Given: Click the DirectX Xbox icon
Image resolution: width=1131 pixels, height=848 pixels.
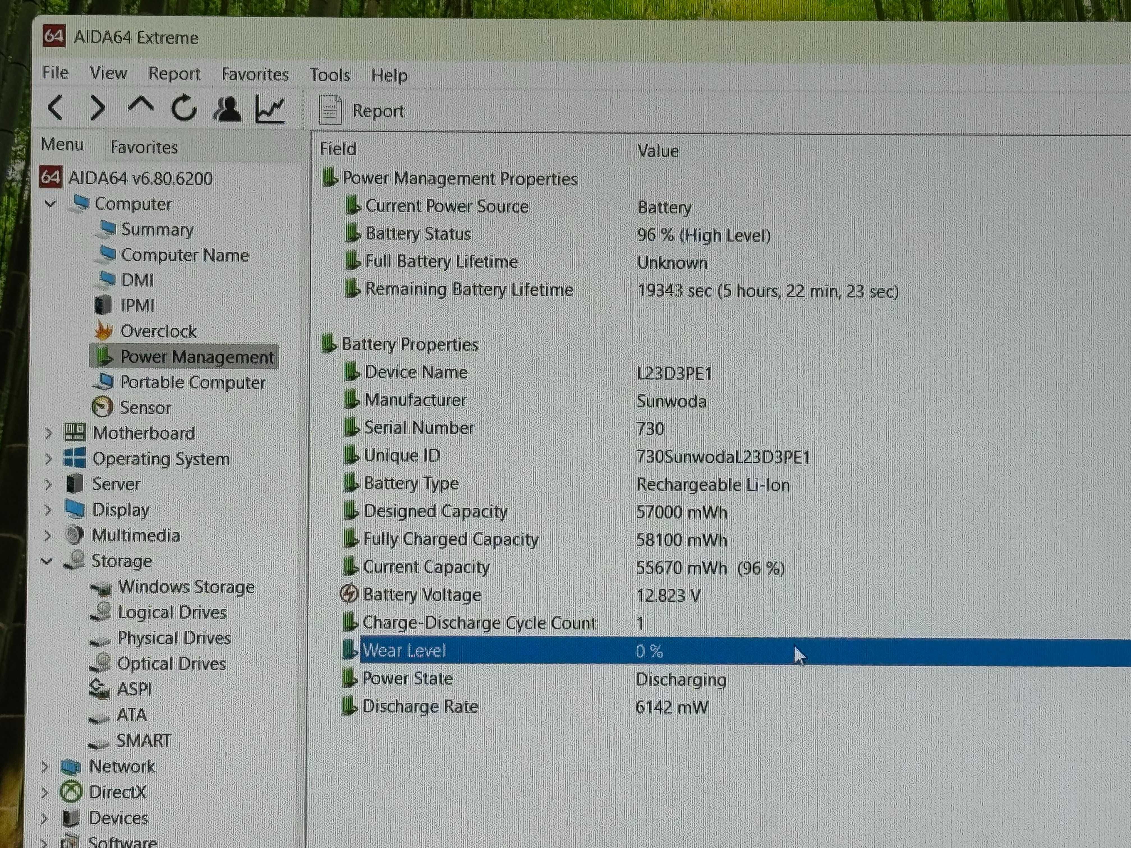Looking at the screenshot, I should pos(71,792).
